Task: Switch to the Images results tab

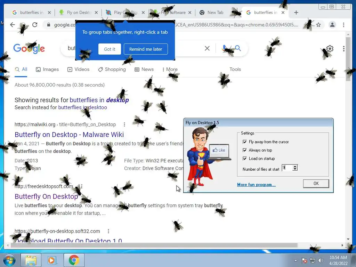Action: (x=47, y=70)
